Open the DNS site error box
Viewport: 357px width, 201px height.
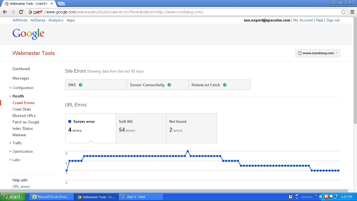click(x=96, y=85)
